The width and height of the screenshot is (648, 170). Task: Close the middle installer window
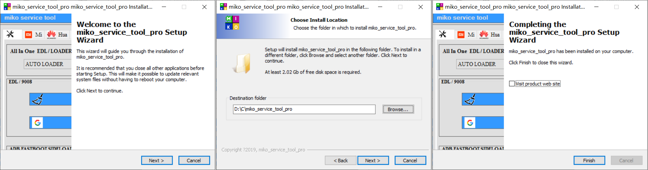420,7
